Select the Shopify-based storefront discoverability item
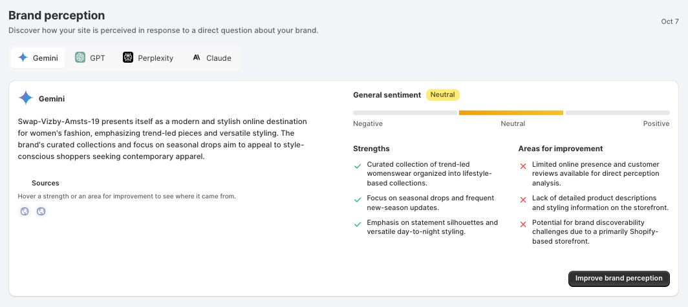Viewport: 688px width, 307px height. [594, 231]
